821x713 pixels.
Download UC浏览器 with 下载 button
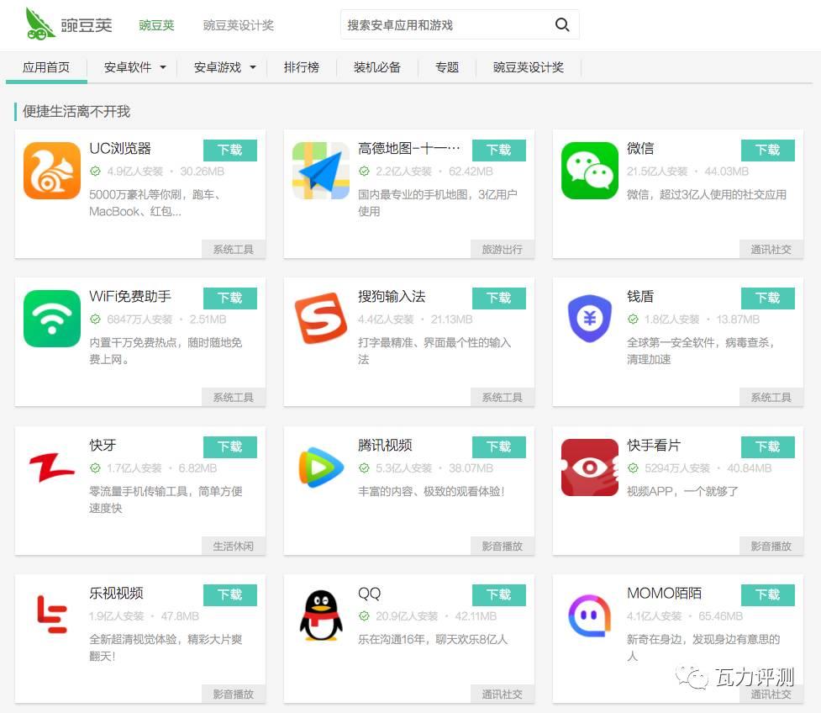click(x=229, y=150)
